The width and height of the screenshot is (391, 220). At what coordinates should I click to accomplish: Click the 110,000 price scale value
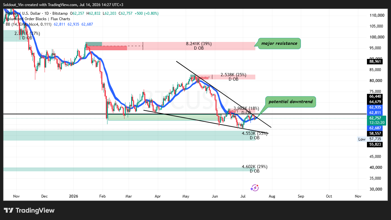377,15
